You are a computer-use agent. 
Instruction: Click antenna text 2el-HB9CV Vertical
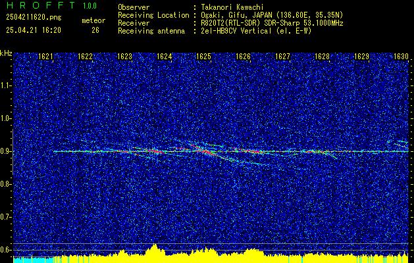tap(236, 31)
